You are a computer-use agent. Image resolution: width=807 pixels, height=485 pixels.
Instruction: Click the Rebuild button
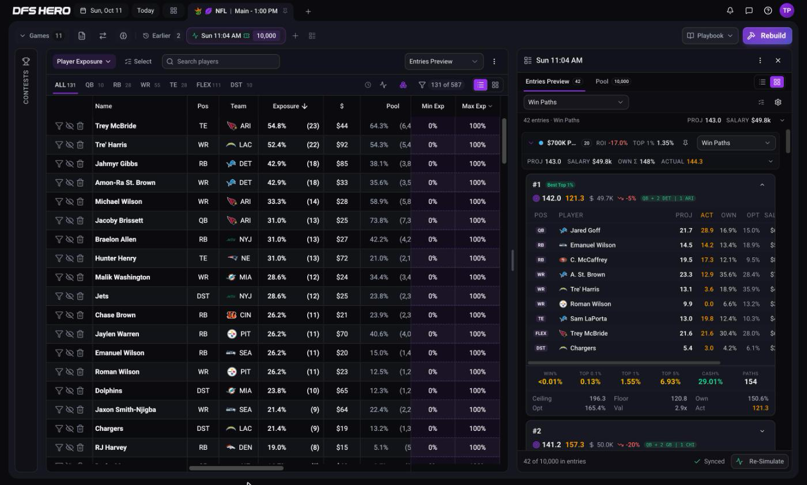(x=767, y=36)
